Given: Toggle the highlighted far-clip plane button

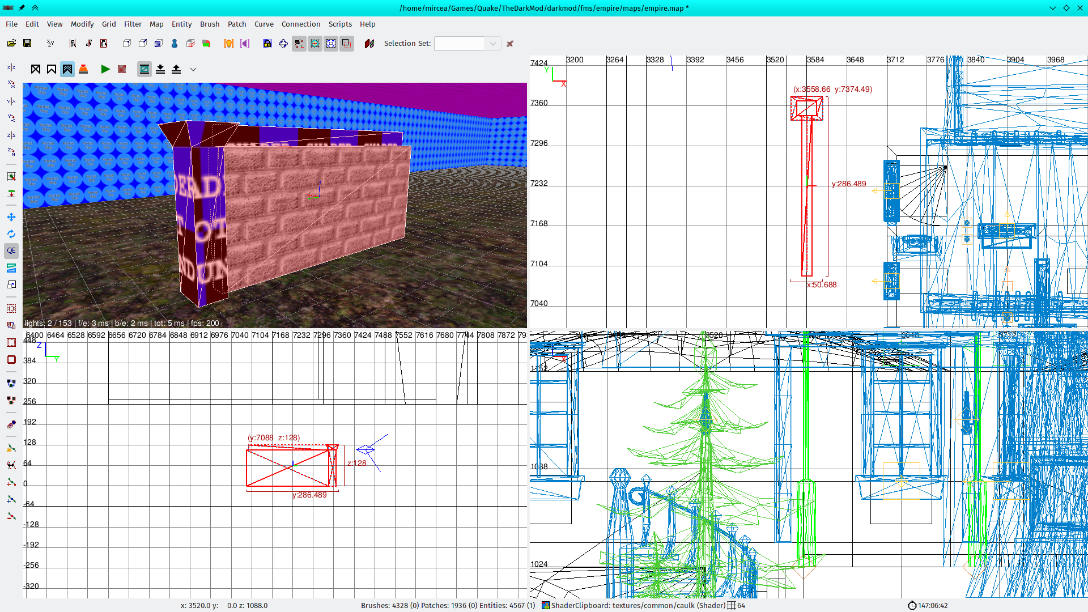Looking at the screenshot, I should tap(144, 69).
